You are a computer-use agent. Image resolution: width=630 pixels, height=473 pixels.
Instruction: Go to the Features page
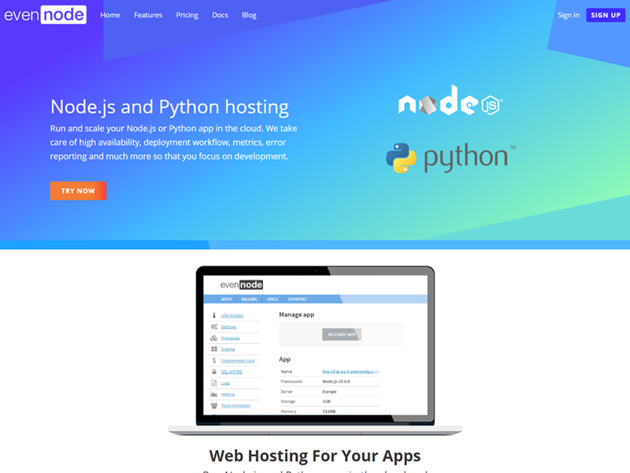coord(148,15)
